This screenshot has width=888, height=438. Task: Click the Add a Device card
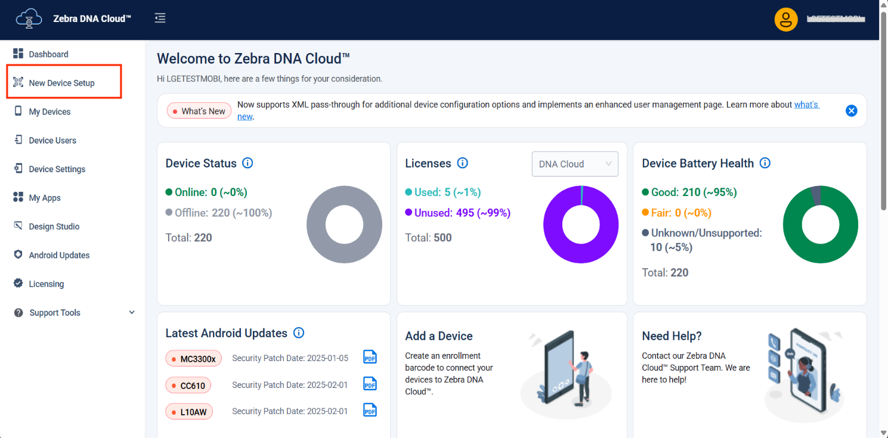[x=511, y=374]
